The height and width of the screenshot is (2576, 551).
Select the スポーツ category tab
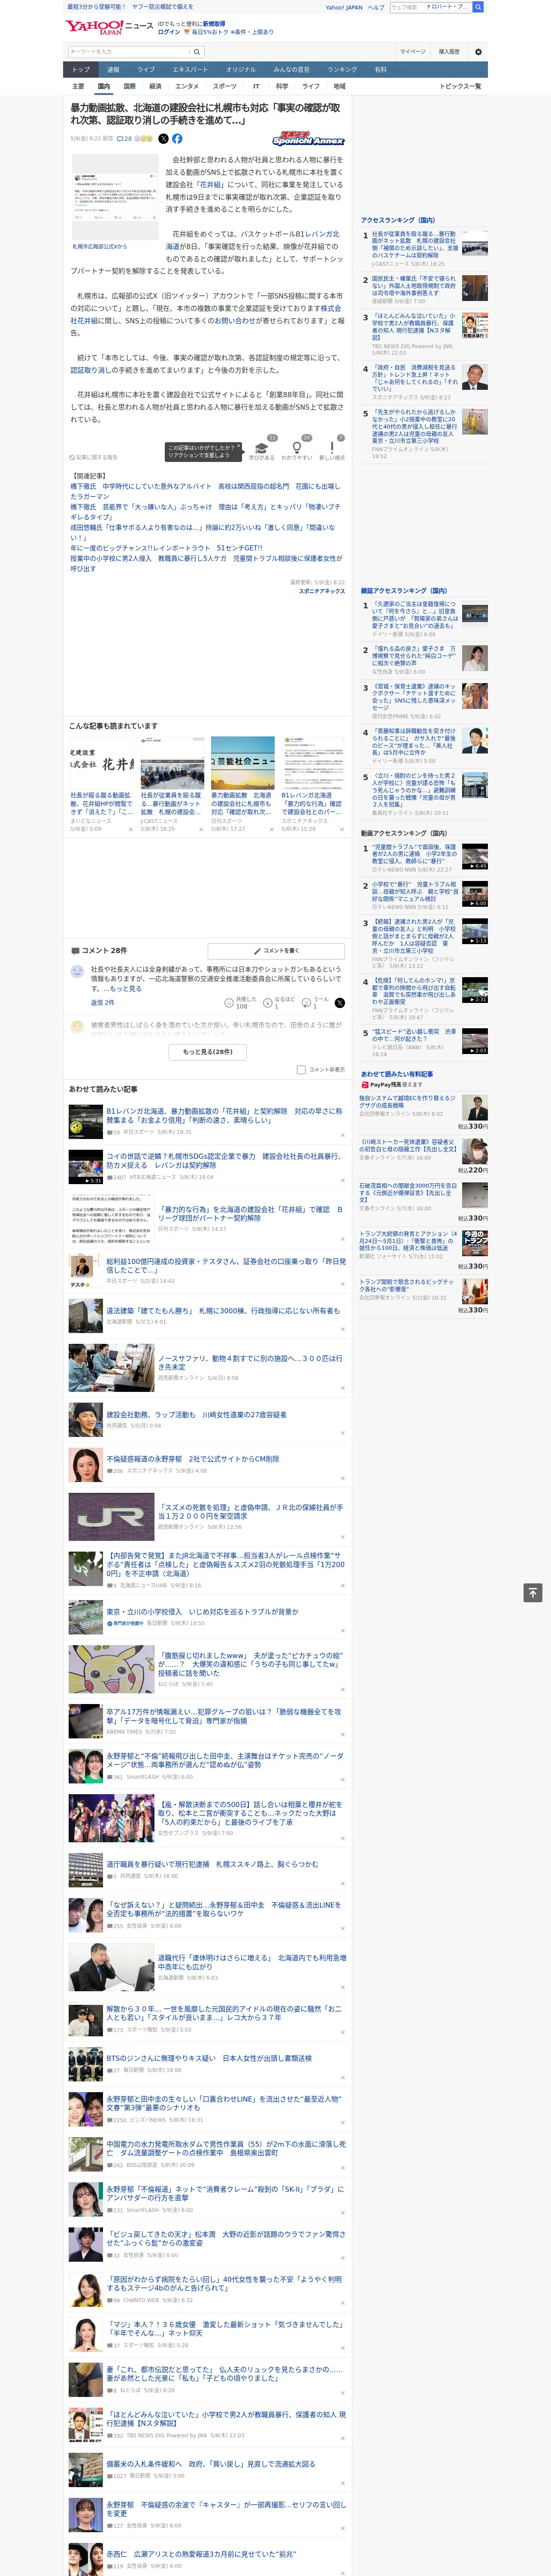pyautogui.click(x=225, y=86)
